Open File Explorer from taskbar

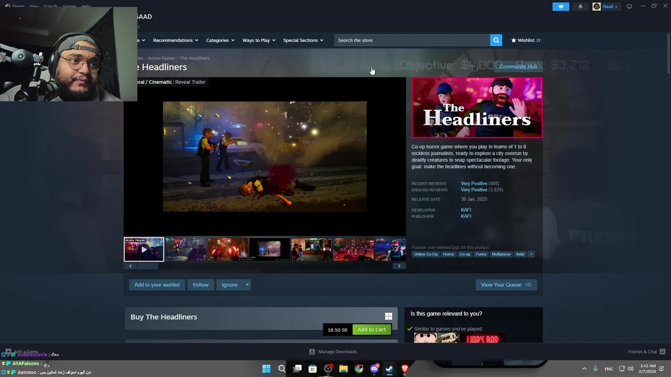[343, 369]
